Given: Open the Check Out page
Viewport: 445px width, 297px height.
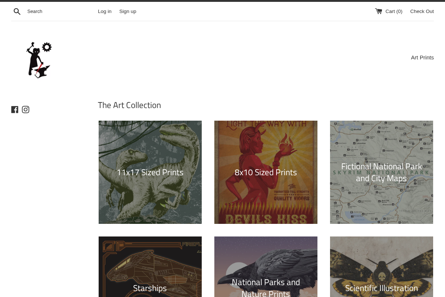Looking at the screenshot, I should click(422, 11).
